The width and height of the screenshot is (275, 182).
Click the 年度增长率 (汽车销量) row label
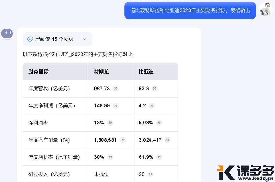pos(54,157)
